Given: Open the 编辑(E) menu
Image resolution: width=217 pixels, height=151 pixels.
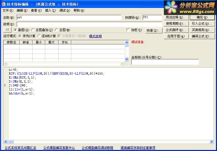Looking at the screenshot, I should click(22, 11).
